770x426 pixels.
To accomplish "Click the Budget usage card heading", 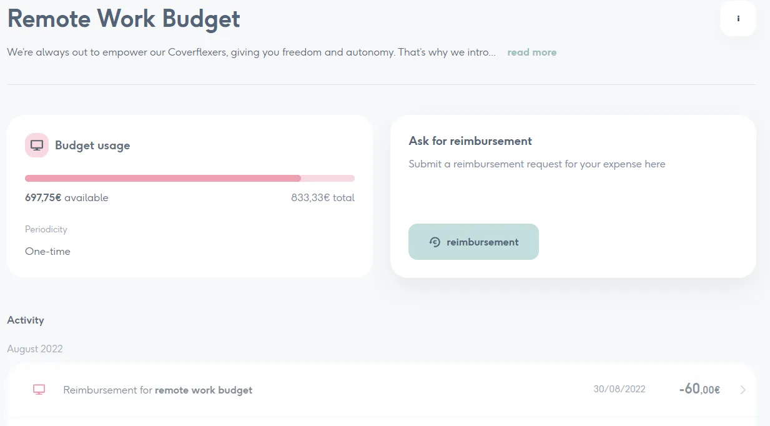I will point(92,146).
